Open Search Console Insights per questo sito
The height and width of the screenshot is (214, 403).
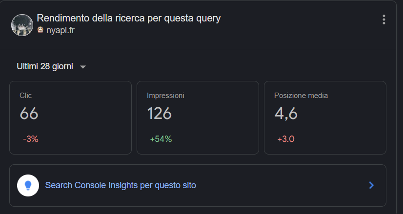[121, 185]
